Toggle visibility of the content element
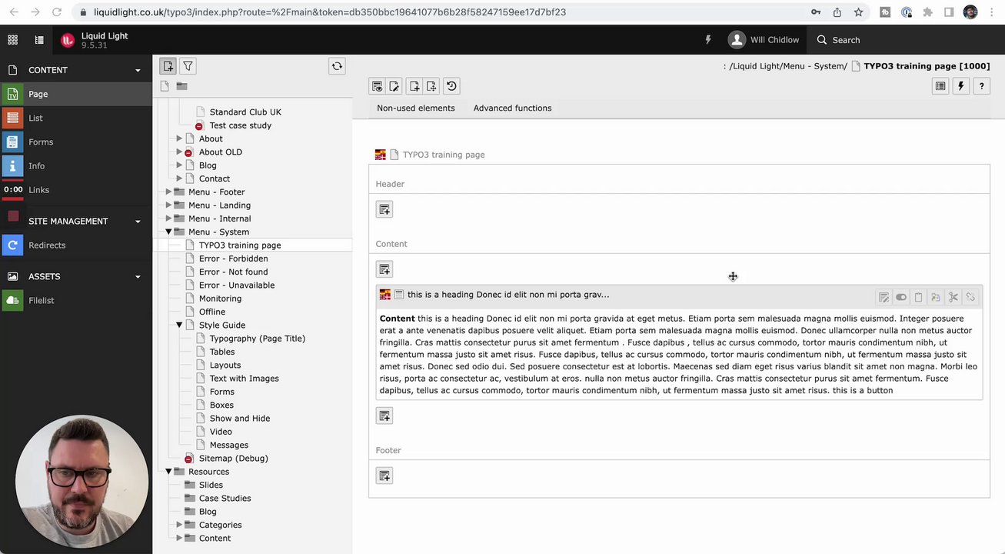This screenshot has height=554, width=1005. tap(901, 297)
